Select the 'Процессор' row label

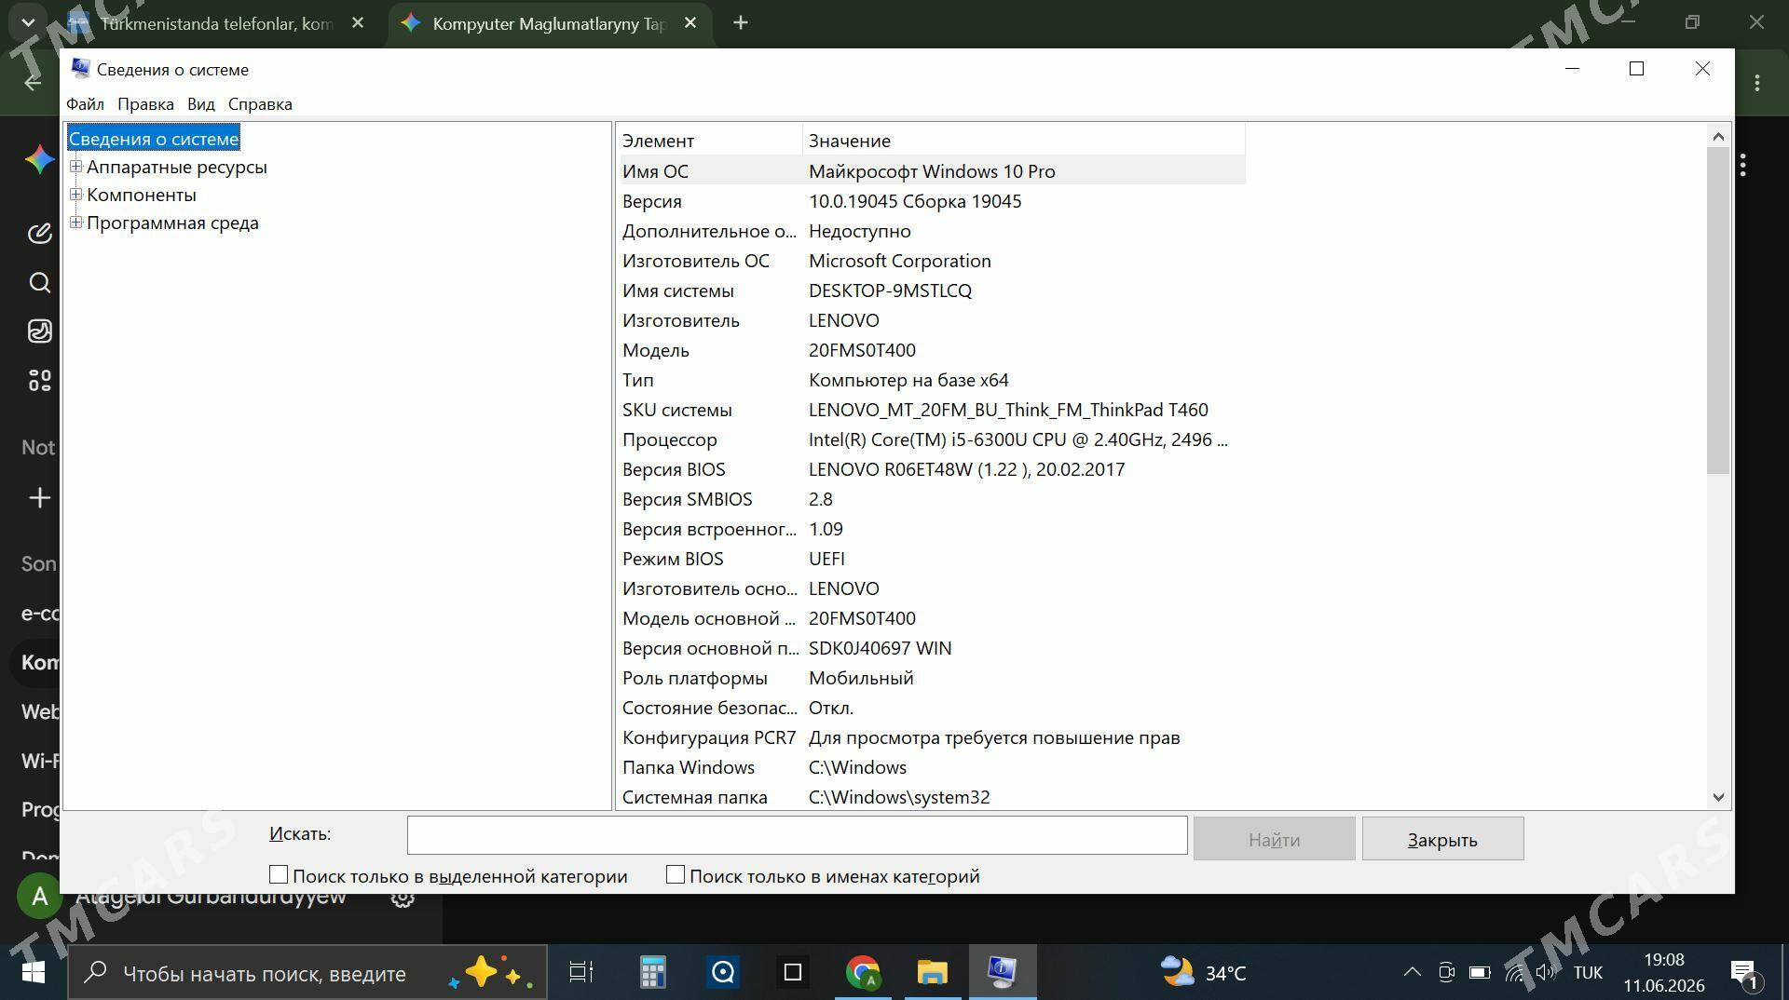[x=670, y=439]
